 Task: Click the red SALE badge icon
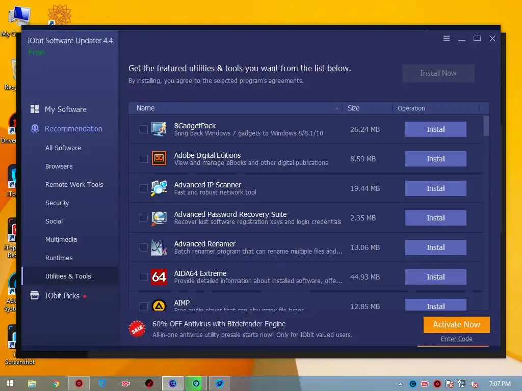[137, 329]
